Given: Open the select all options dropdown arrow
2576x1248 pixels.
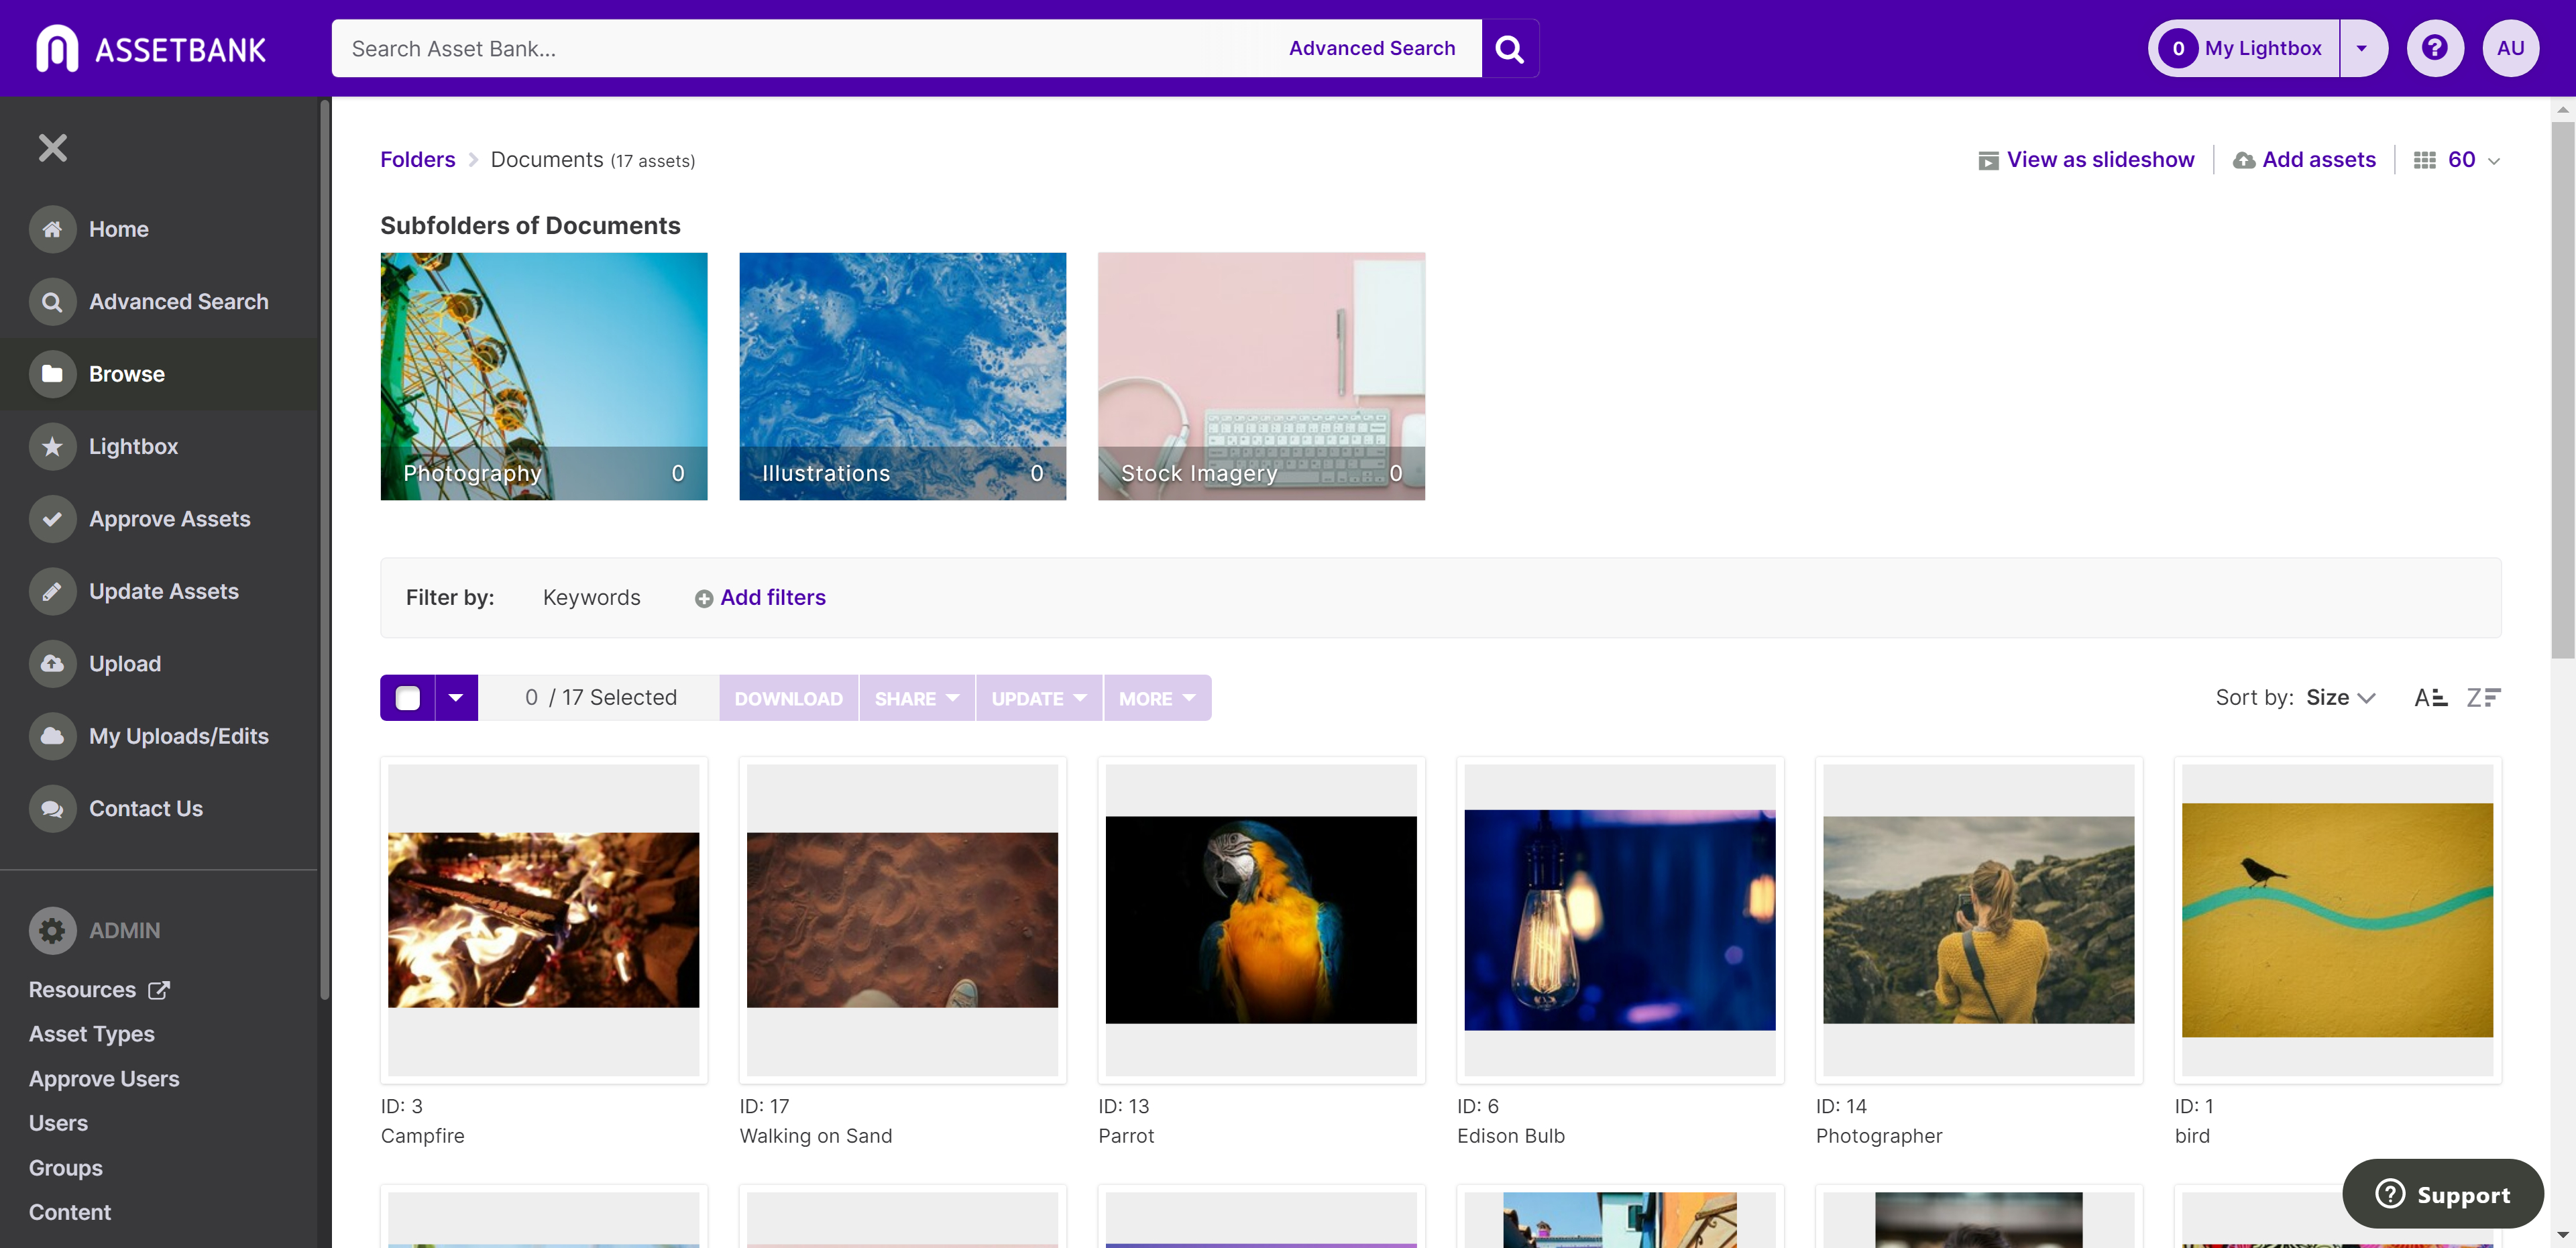Looking at the screenshot, I should tap(456, 698).
